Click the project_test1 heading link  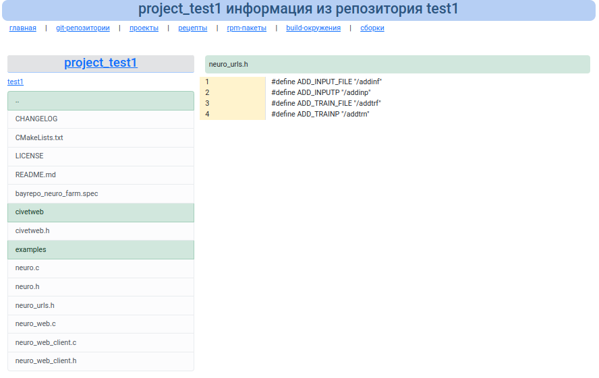[x=101, y=63]
